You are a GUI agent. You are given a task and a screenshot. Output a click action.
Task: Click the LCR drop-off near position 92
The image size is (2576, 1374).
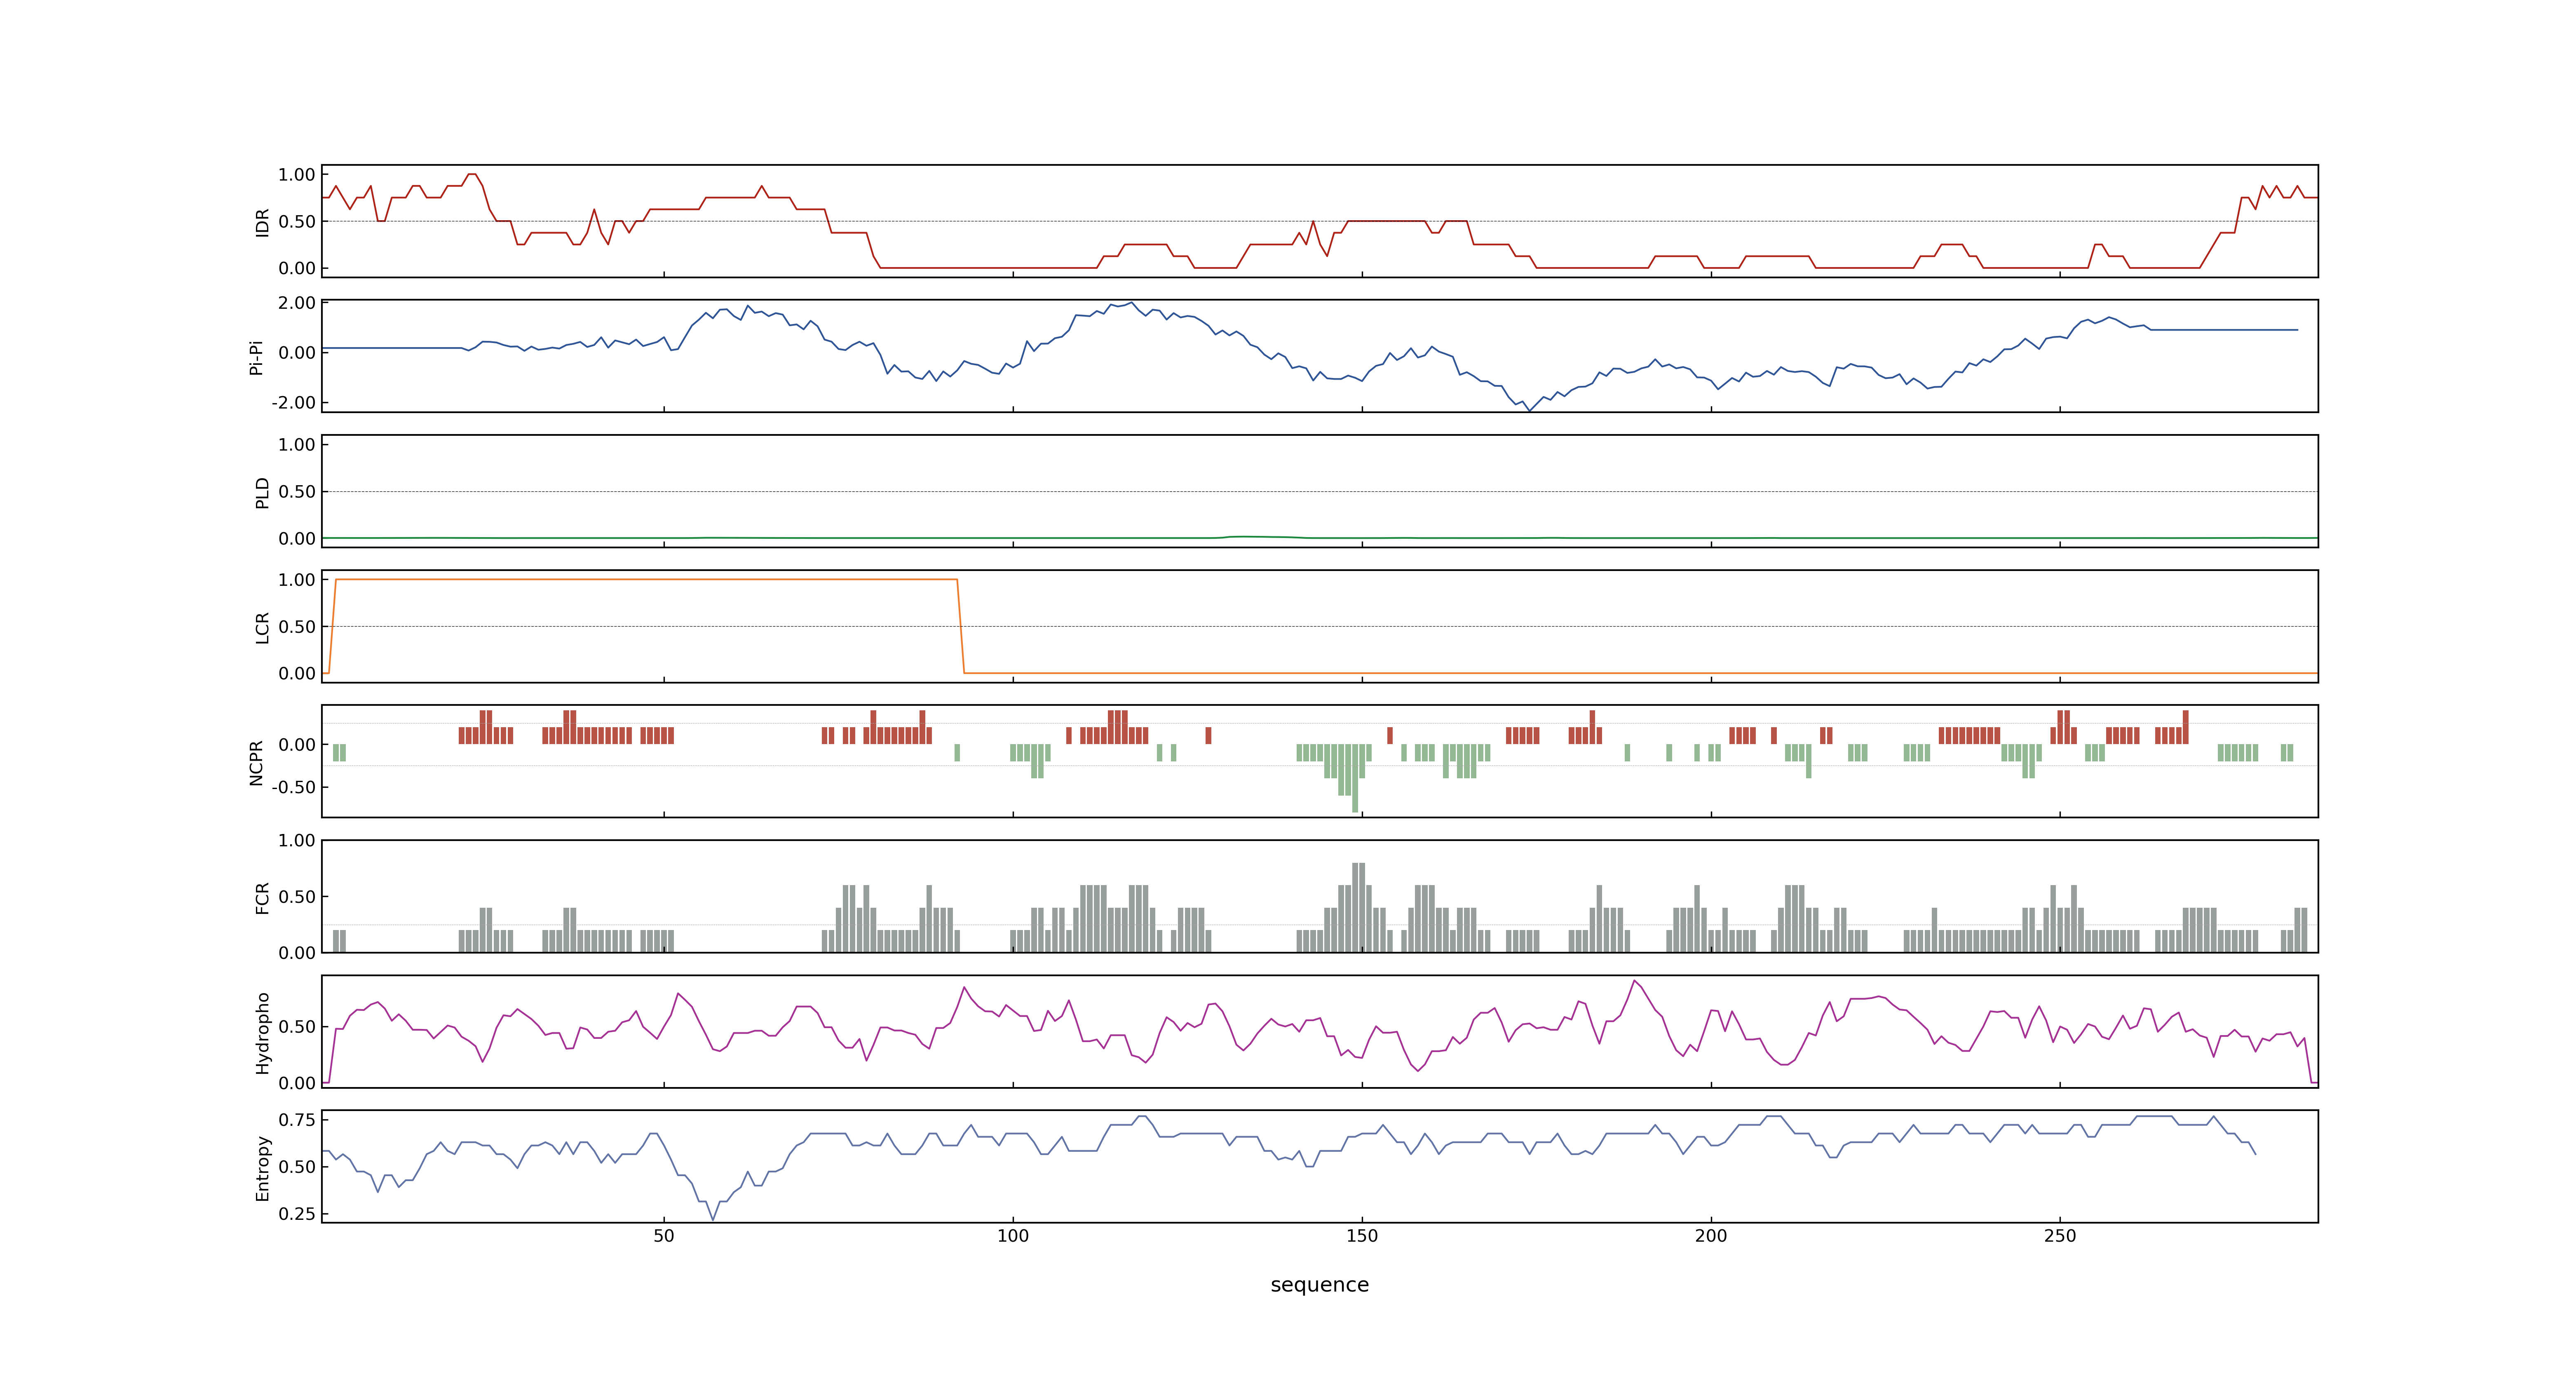click(x=961, y=626)
